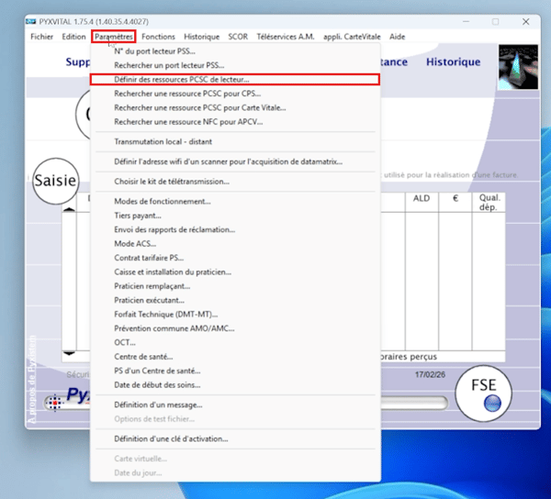The height and width of the screenshot is (499, 551).
Task: Choose N° du port lecteur PSS
Action: pos(163,51)
